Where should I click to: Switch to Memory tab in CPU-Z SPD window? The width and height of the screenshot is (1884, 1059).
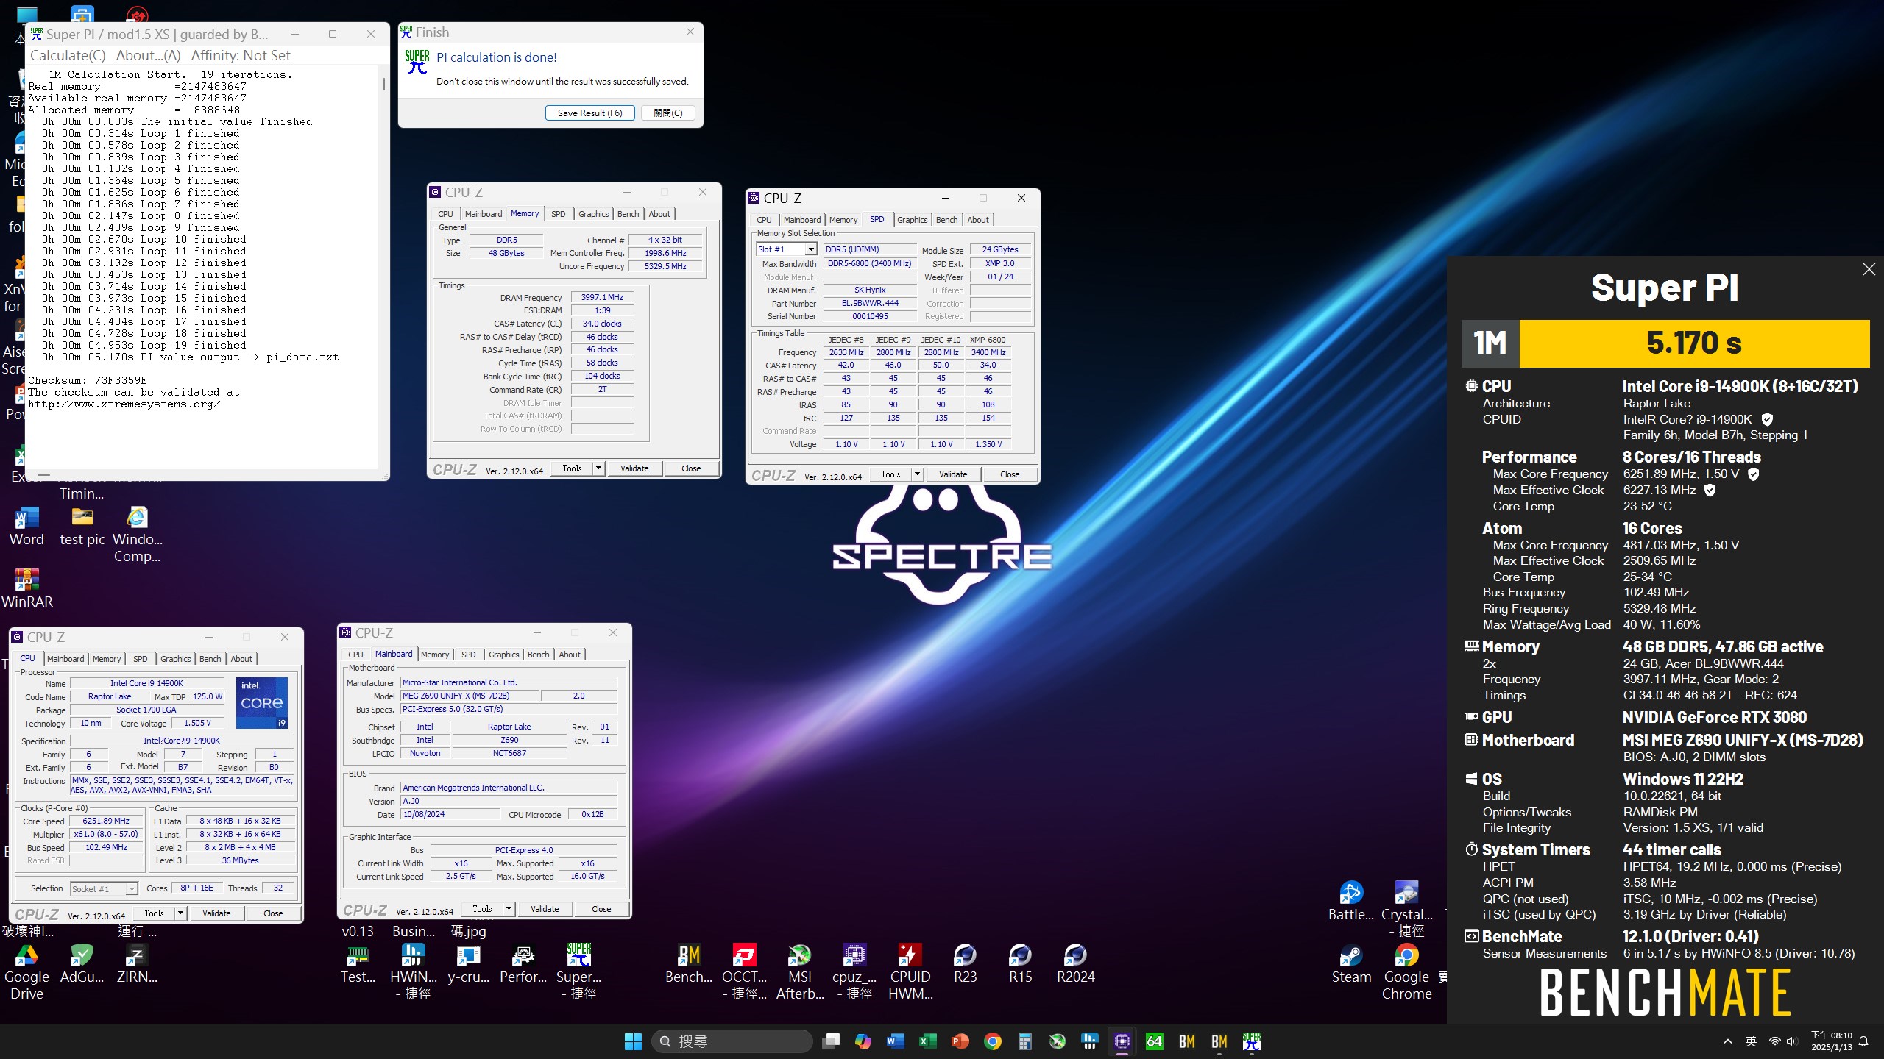click(843, 220)
